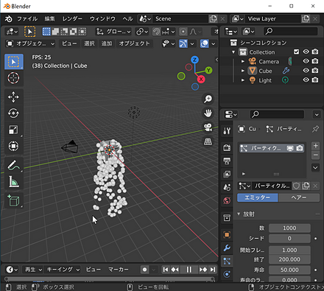Image resolution: width=324 pixels, height=291 pixels.
Task: Open viewport ビュー menu
Action: point(69,43)
